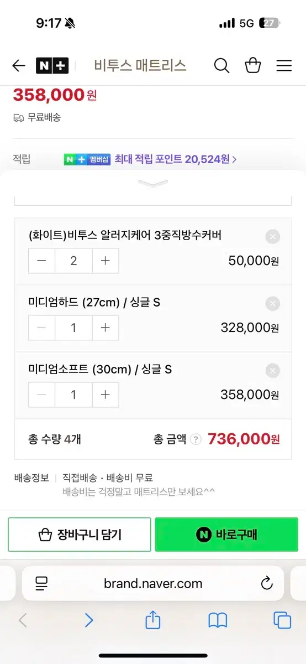Open the shopping basket icon in the header
The height and width of the screenshot is (664, 306).
[x=253, y=65]
